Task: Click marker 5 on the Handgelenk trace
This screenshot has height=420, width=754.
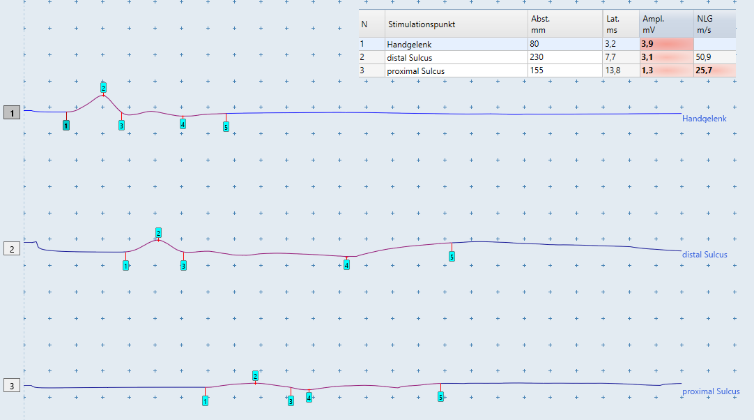Action: [x=226, y=127]
